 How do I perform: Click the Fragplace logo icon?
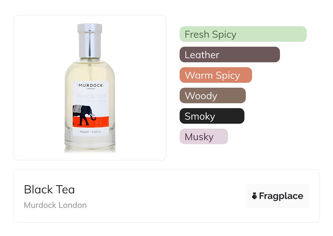click(255, 196)
